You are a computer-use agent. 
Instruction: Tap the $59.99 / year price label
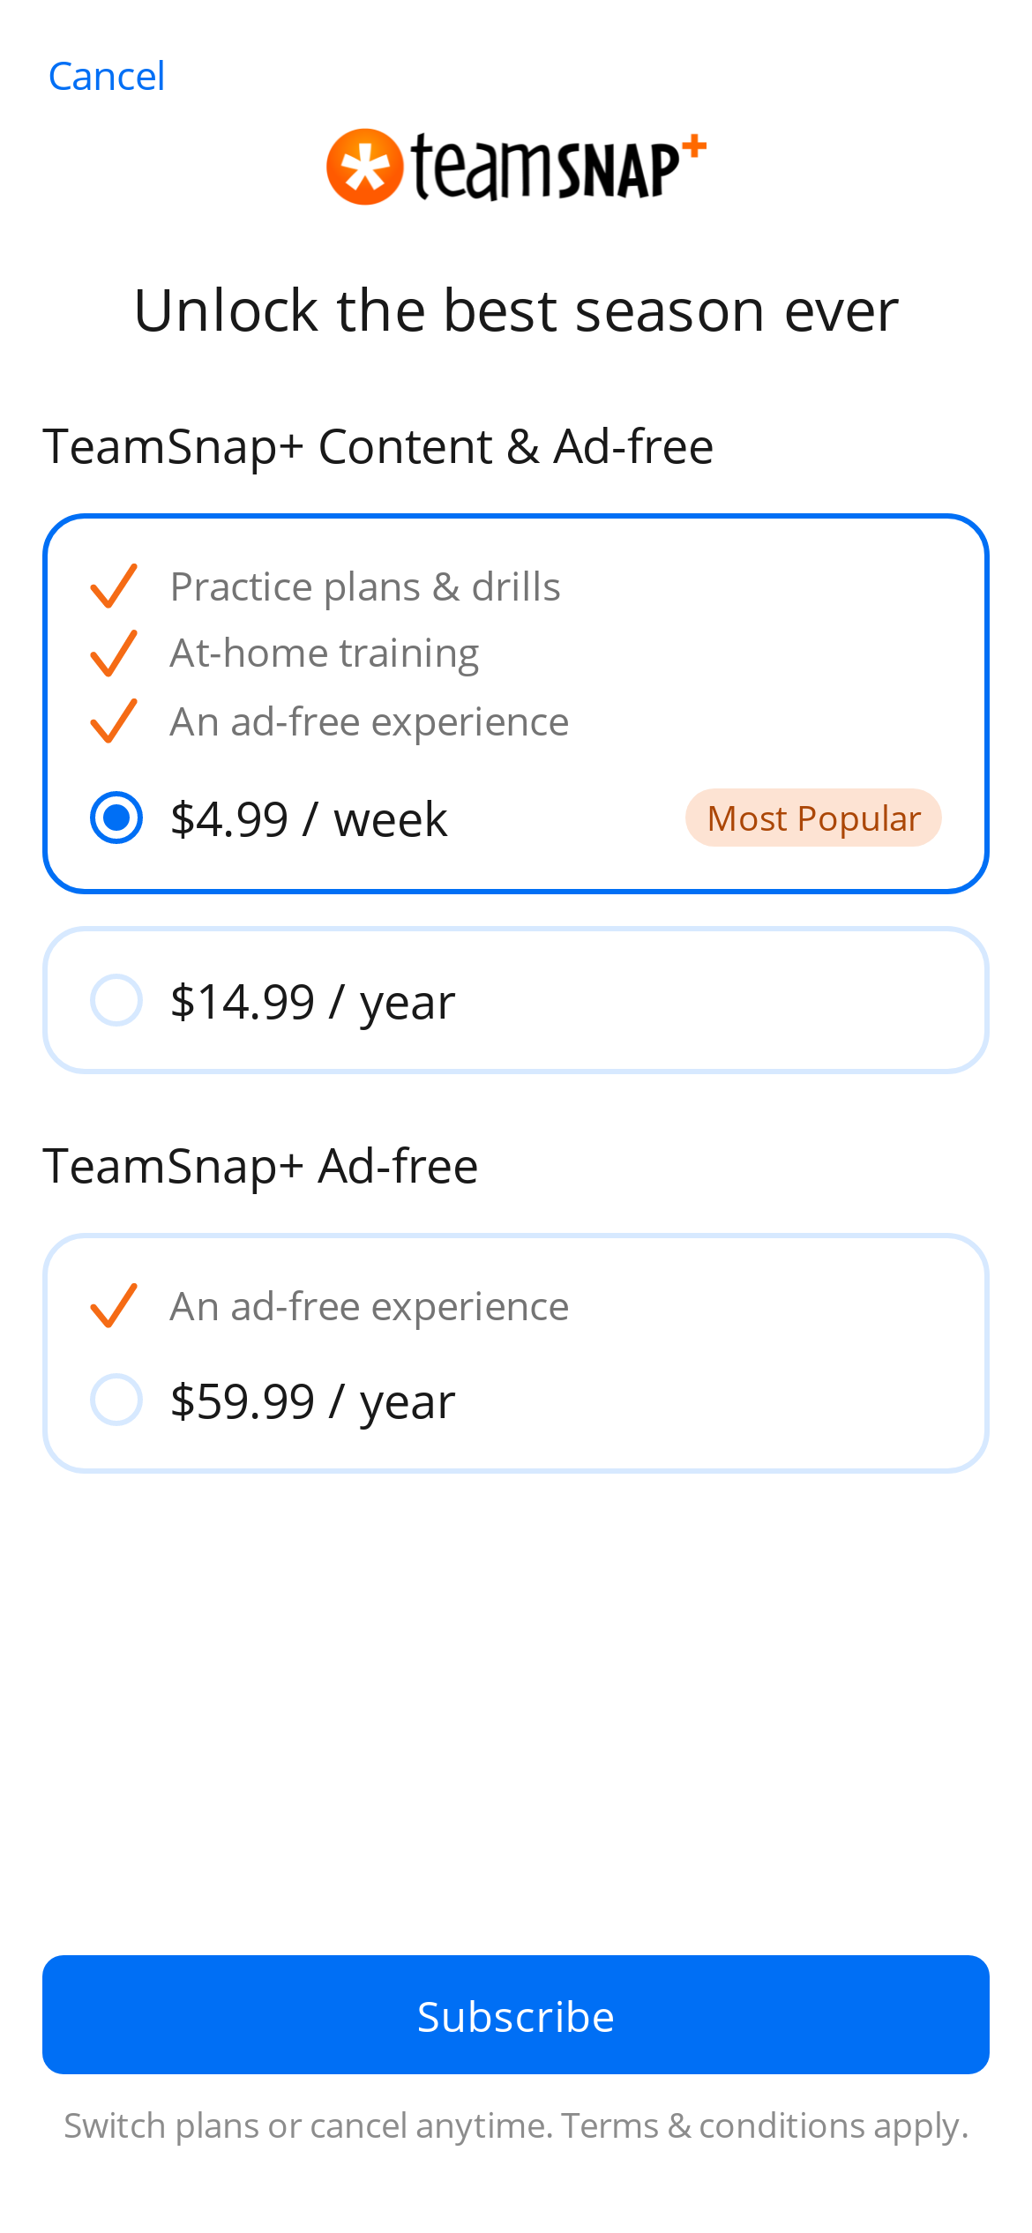pos(313,1401)
